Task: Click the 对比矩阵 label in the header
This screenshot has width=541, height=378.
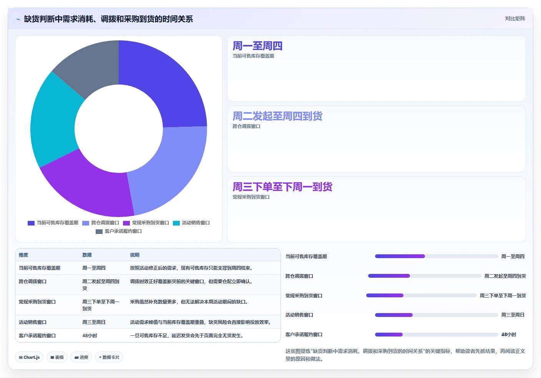Action: [515, 18]
